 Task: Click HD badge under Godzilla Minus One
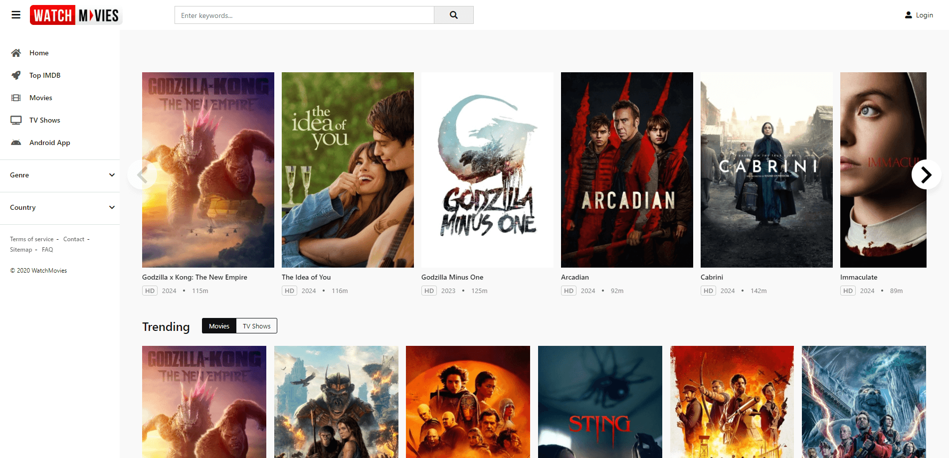(429, 291)
